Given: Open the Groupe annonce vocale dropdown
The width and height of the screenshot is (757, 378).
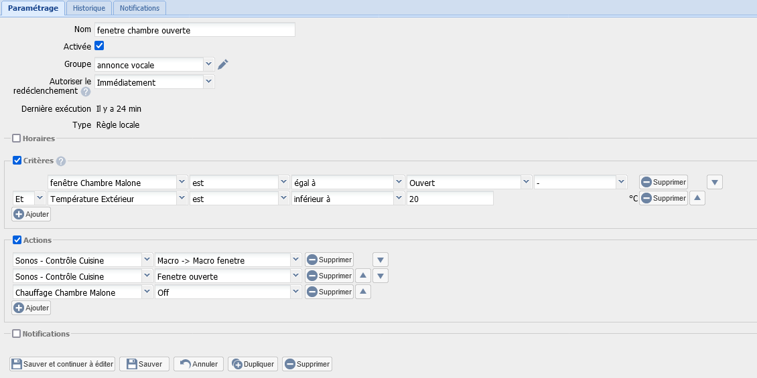Looking at the screenshot, I should coord(209,64).
